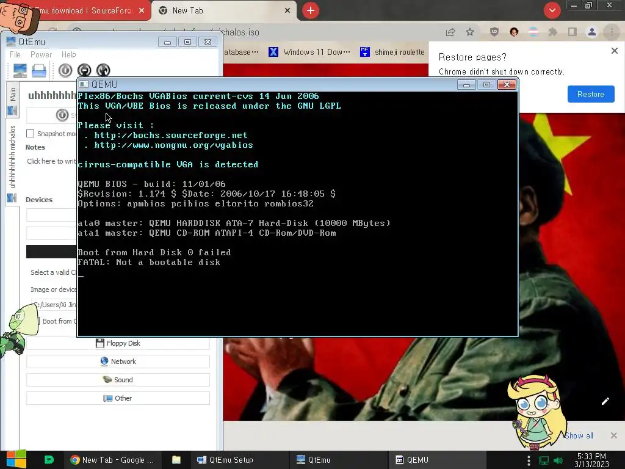Viewport: 625px width, 469px height.
Task: Click the customize page pencil icon
Action: tap(605, 401)
